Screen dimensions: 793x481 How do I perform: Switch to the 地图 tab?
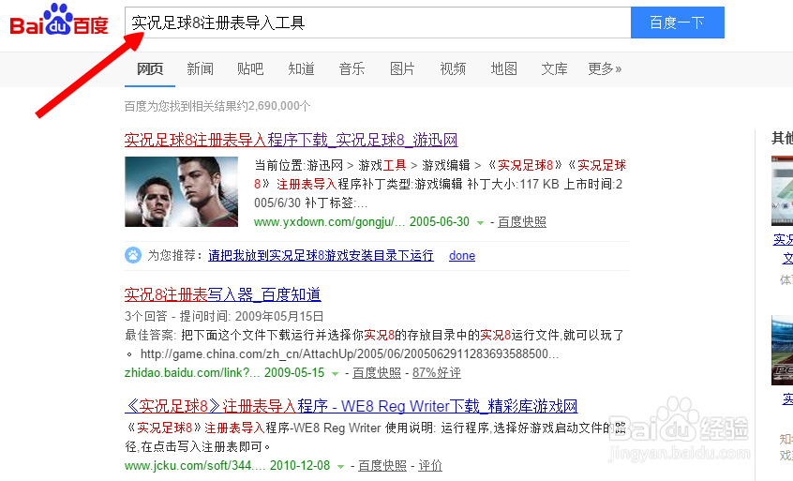point(503,68)
